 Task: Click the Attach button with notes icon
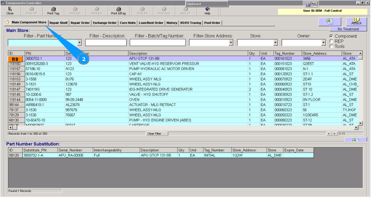(x=356, y=22)
